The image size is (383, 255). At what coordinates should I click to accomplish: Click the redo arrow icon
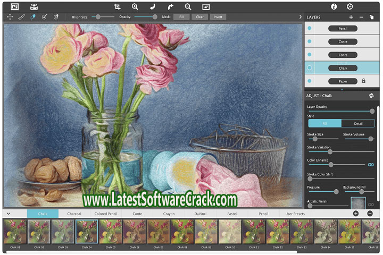tap(170, 6)
